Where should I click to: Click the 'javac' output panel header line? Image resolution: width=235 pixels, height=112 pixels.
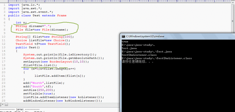[x=20, y=109]
